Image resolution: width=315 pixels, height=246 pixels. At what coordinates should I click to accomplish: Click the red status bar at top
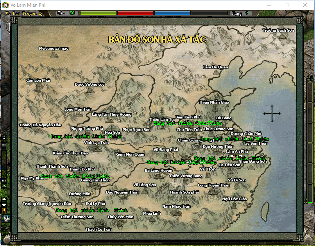[x=135, y=13]
